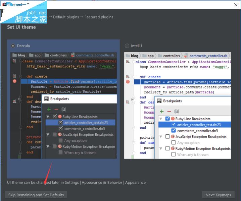Click 'When any is thrown' row in IntelliJ preview
Viewport: 241px width, 201px height.
pyautogui.click(x=195, y=154)
